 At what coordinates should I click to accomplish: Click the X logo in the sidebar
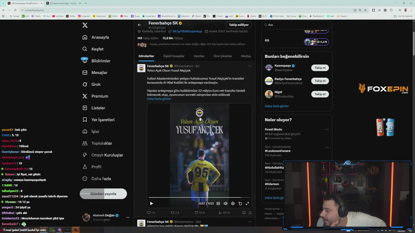[85, 25]
